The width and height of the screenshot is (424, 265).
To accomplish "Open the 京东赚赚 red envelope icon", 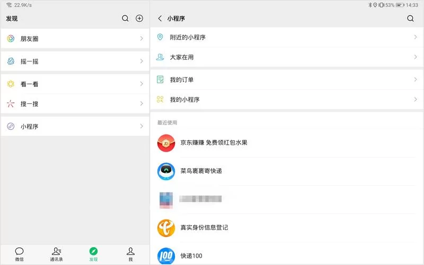I will 166,143.
